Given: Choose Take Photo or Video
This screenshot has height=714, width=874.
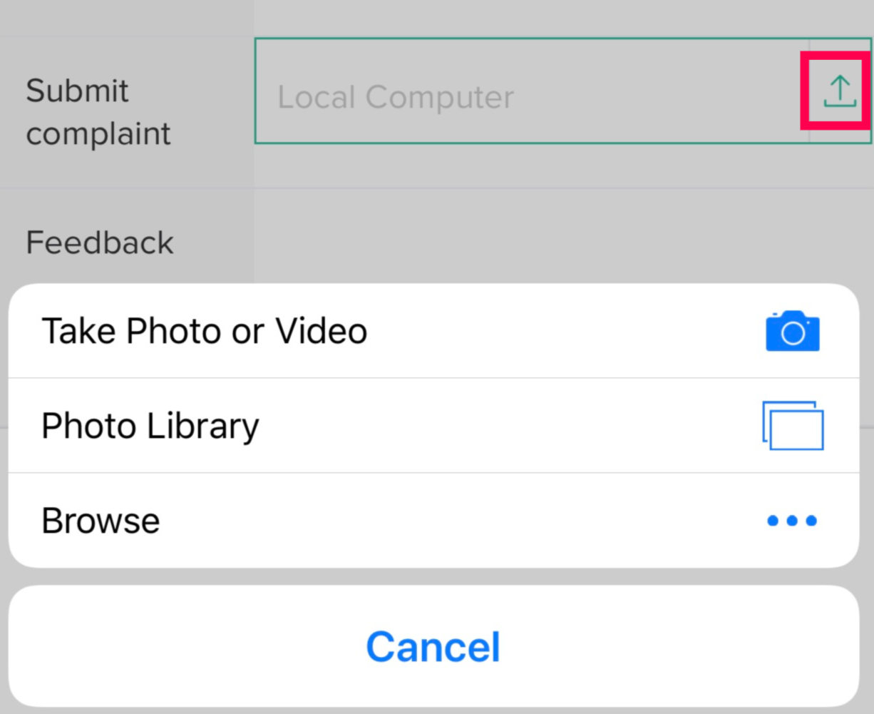Looking at the screenshot, I should coord(205,331).
